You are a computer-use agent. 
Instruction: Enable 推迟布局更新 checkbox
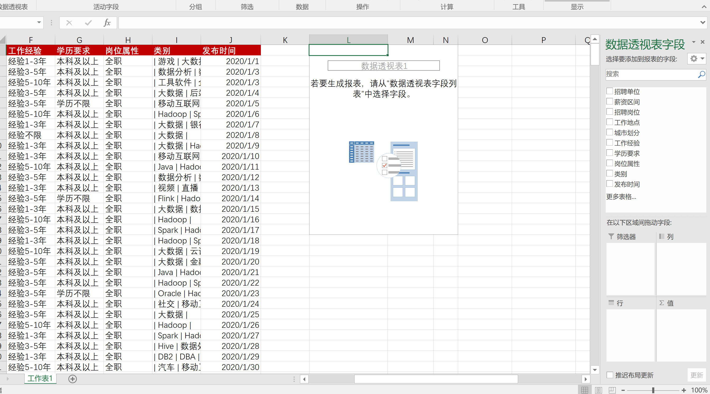click(x=610, y=375)
